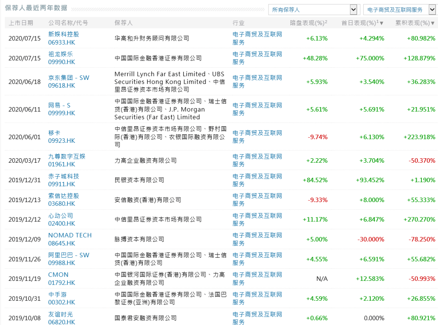Open 九尊数字互娱 01961.HK company link
The width and height of the screenshot is (438, 325).
(67, 160)
